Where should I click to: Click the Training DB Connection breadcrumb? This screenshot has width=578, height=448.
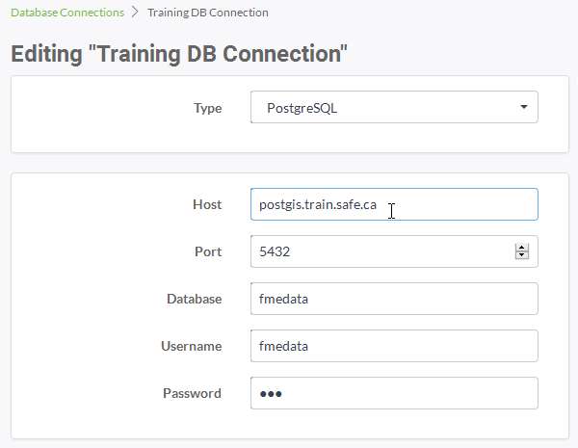tap(208, 13)
